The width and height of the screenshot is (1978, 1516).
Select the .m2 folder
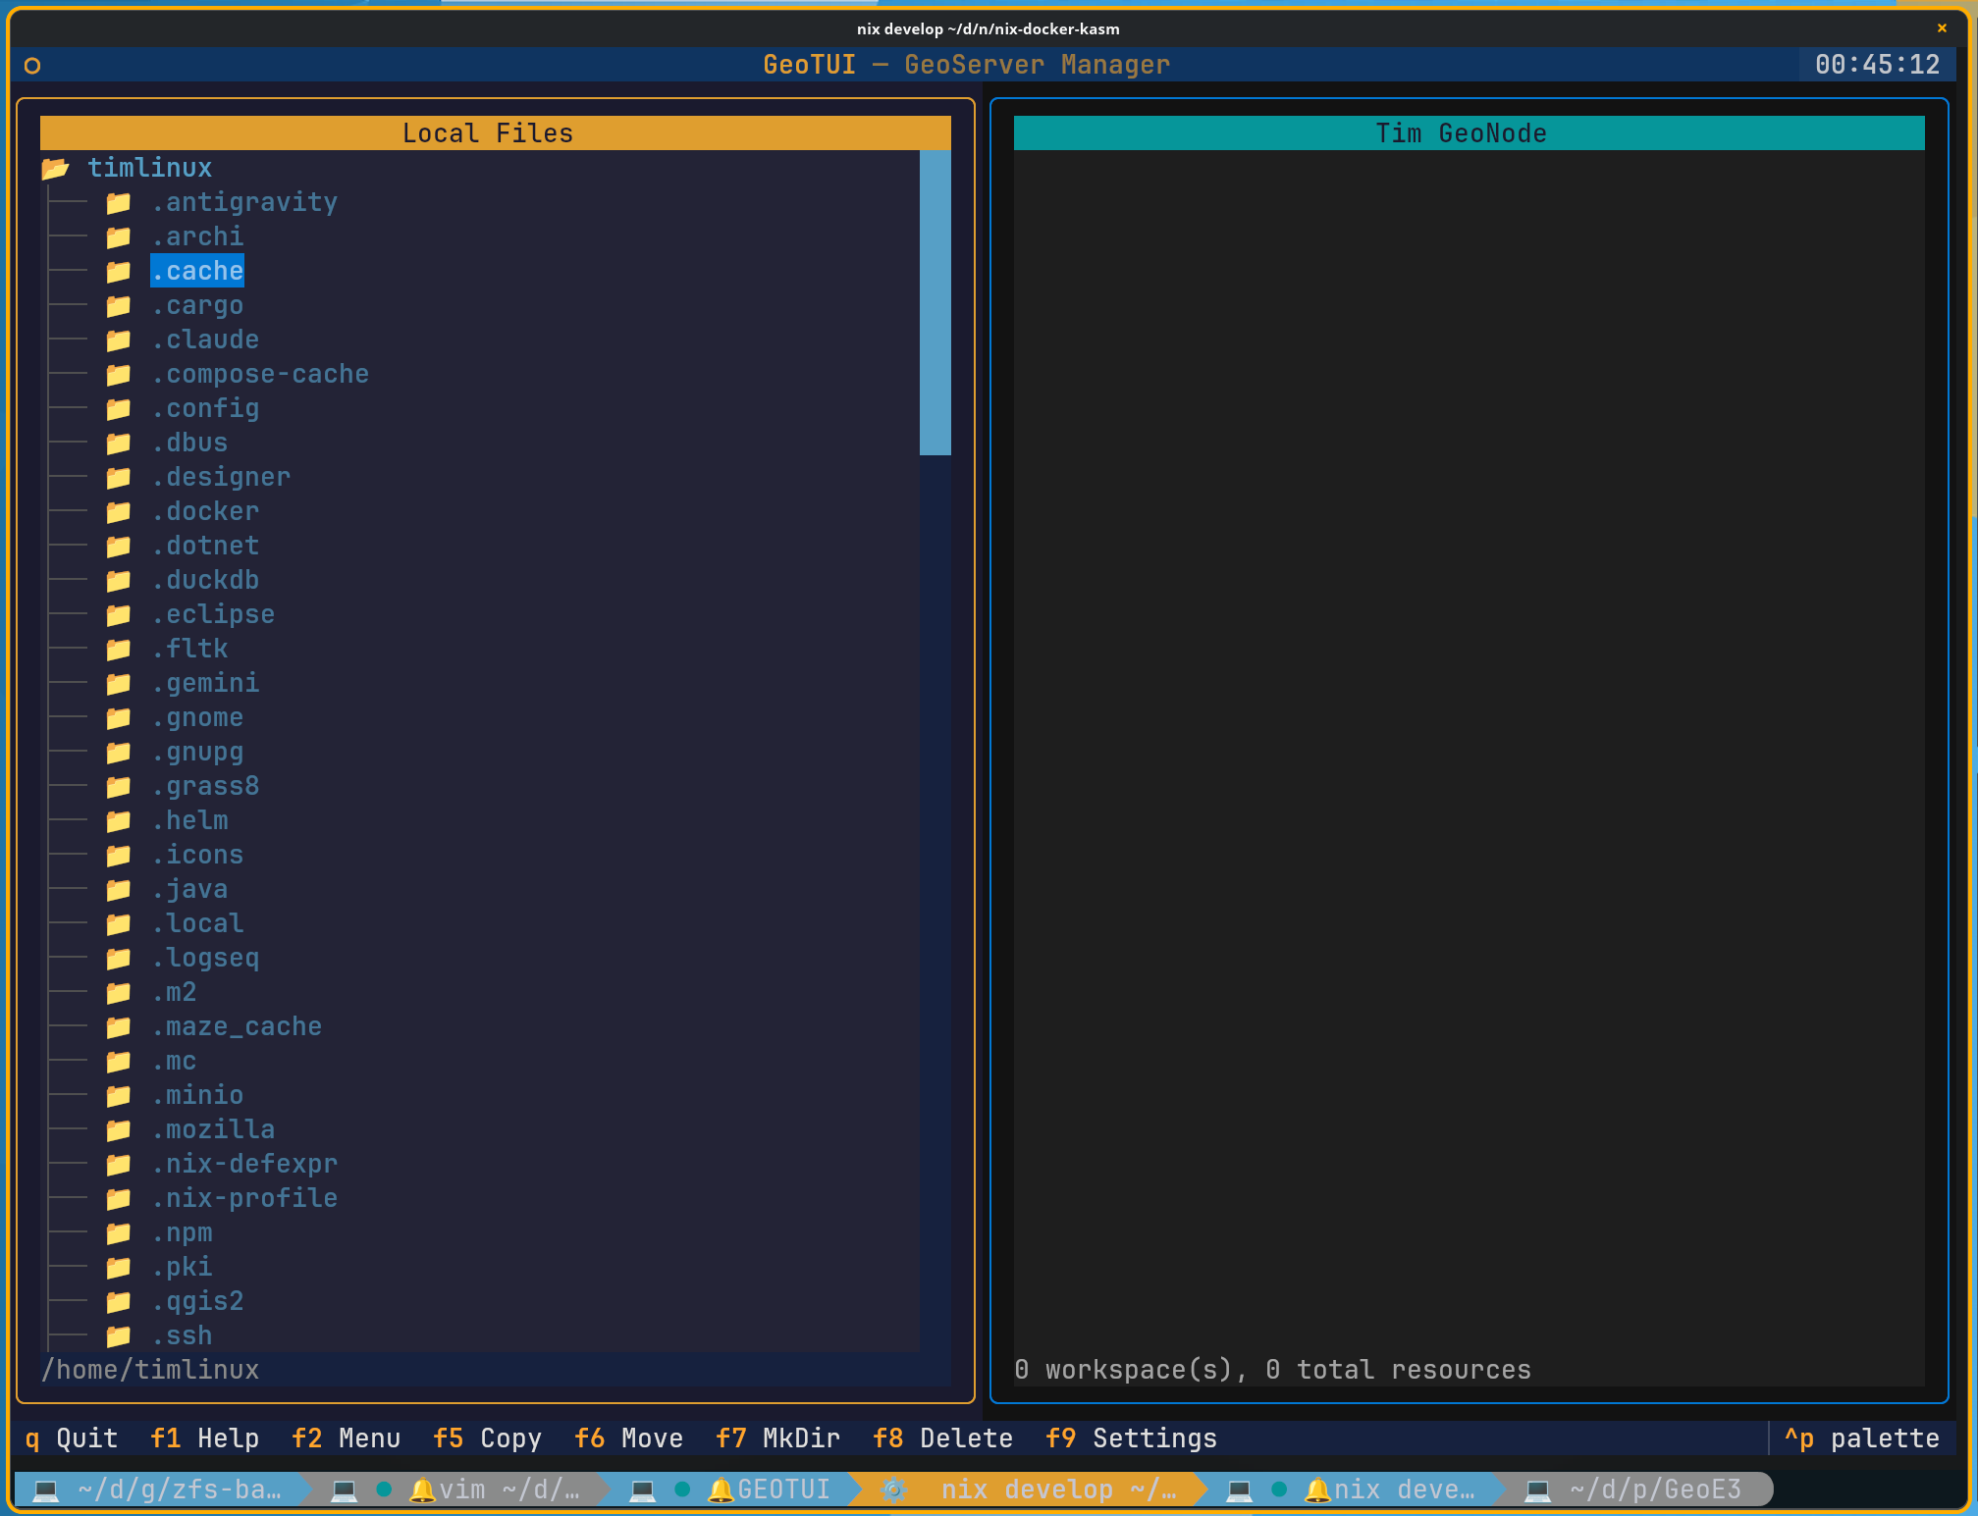pos(174,992)
